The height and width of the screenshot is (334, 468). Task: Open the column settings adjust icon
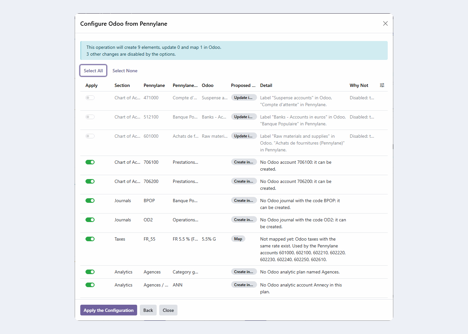tap(382, 85)
